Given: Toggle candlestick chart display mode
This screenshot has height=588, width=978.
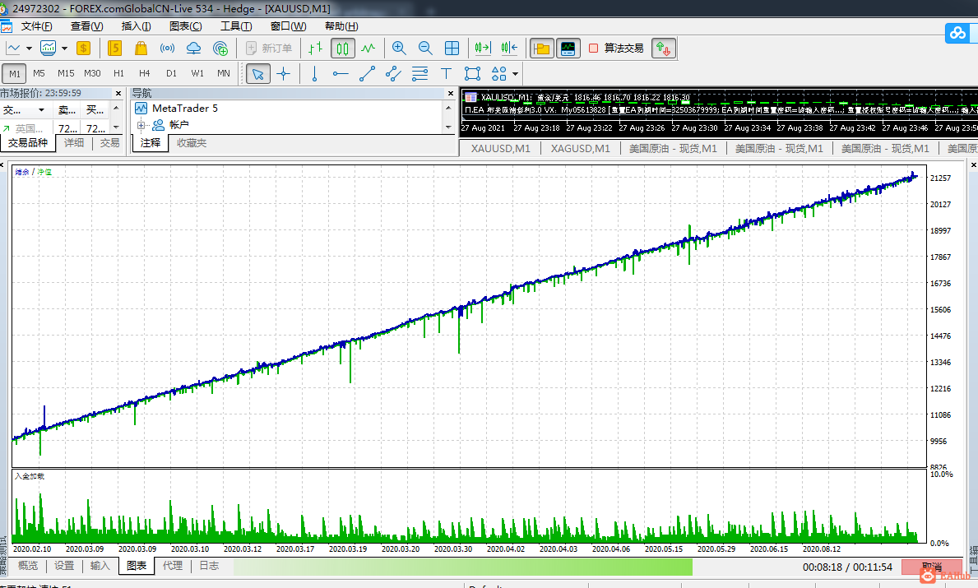Looking at the screenshot, I should [x=342, y=49].
